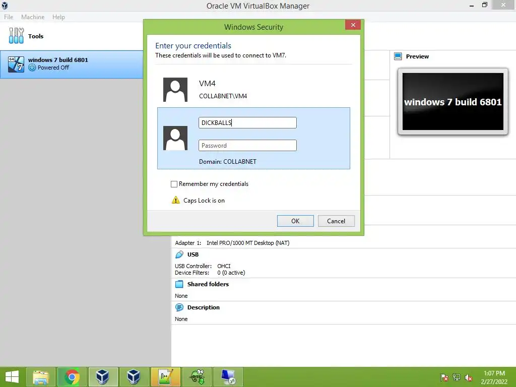Click the USB Controller OHCI text
The image size is (516, 387).
(203, 266)
